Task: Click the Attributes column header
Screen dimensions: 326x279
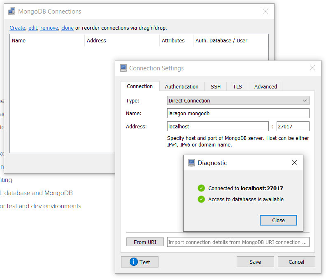Action: (x=176, y=41)
